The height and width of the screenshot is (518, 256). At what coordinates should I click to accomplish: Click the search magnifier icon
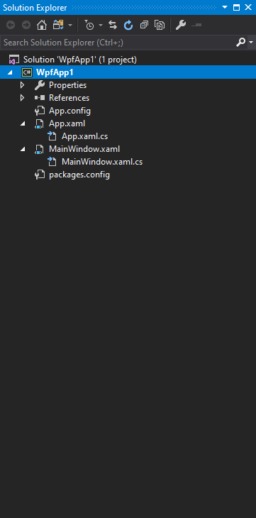pos(241,43)
